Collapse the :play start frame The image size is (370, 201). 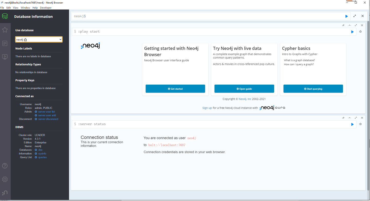click(349, 25)
